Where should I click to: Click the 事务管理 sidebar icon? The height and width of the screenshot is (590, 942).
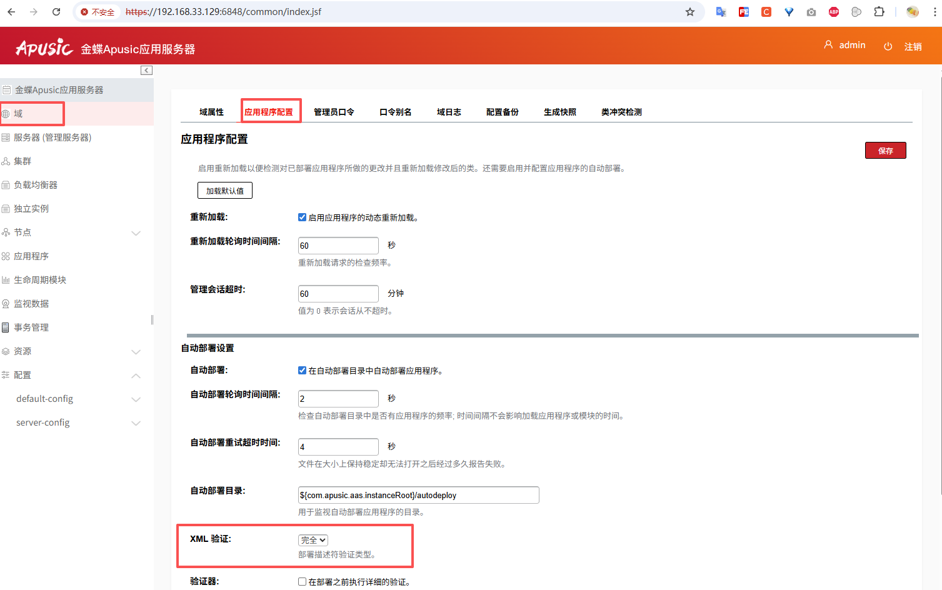6,327
